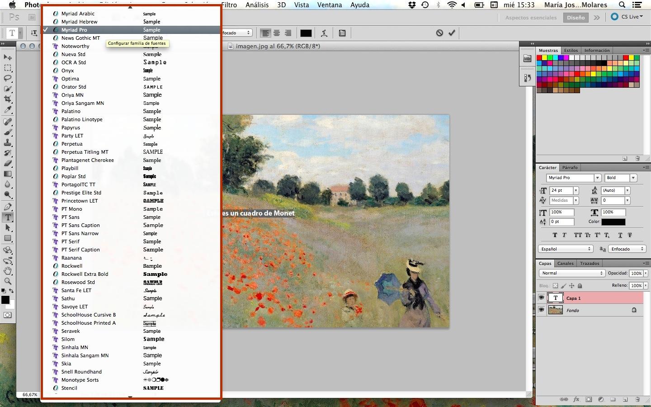This screenshot has width=651, height=407.
Task: Toggle underline style in Character panel
Action: 620,235
